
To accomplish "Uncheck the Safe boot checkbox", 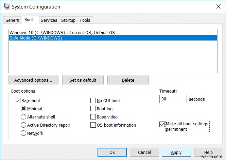I will (x=18, y=100).
